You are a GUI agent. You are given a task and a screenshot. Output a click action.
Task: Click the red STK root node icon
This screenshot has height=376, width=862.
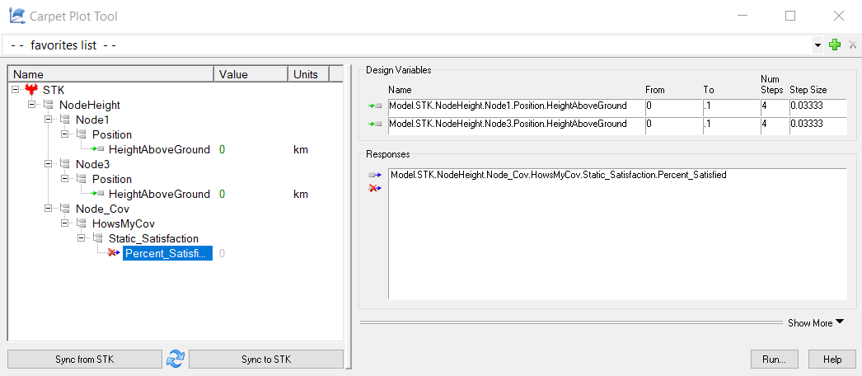32,90
